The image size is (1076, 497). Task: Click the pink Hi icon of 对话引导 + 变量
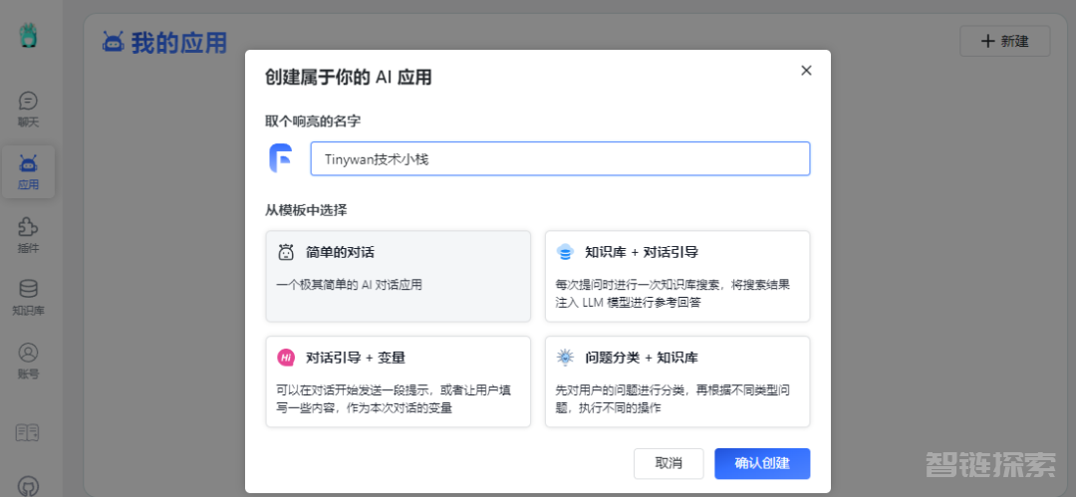pyautogui.click(x=286, y=357)
